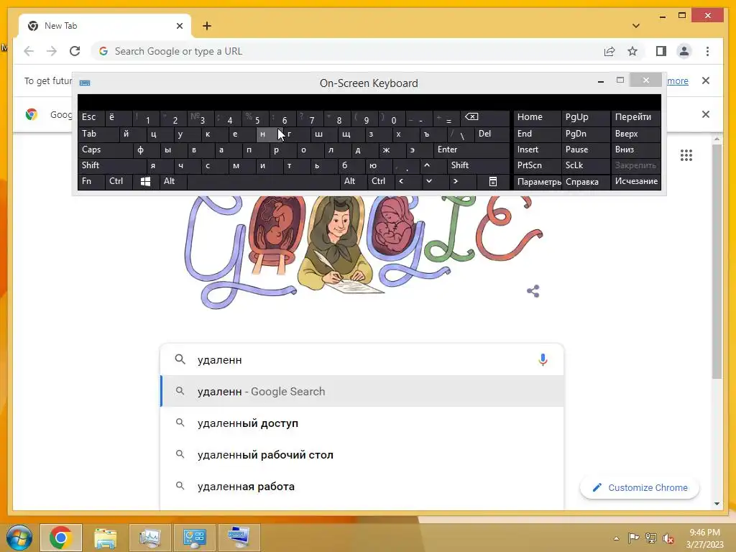Toggle left Alt on the on-screen keyboard
This screenshot has height=552, width=736.
(173, 181)
